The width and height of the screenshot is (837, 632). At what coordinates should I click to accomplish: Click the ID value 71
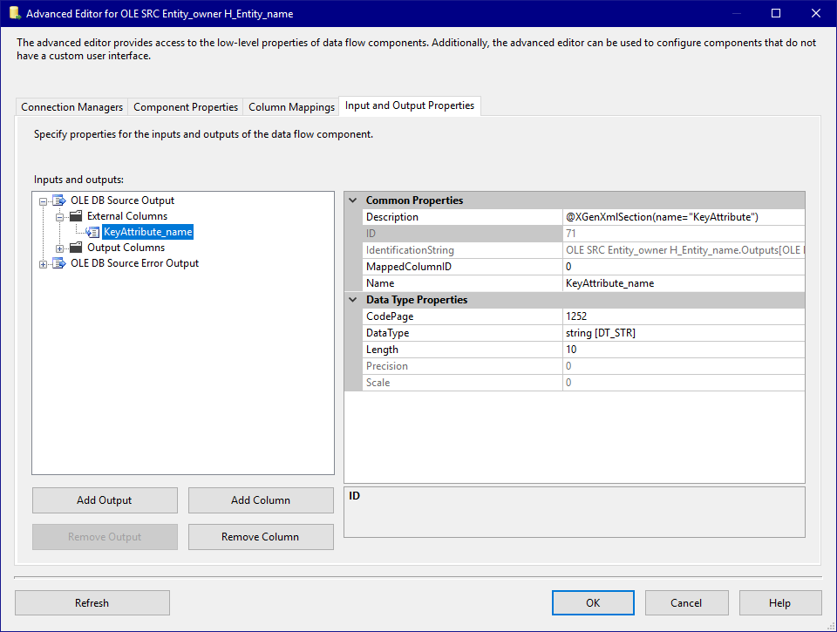coord(684,234)
